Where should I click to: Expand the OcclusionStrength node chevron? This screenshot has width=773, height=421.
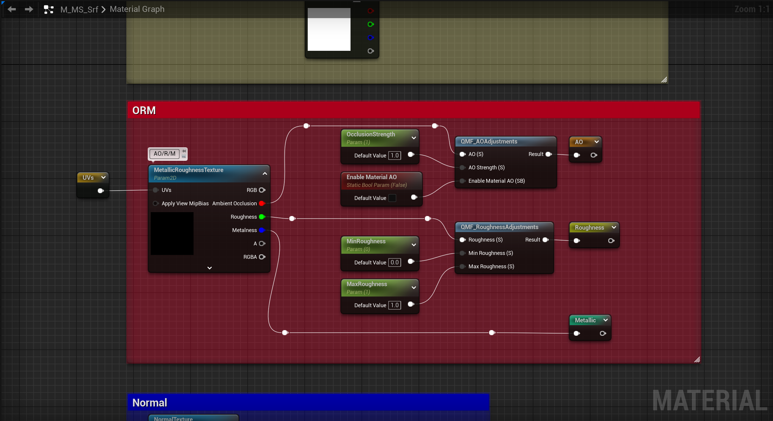[x=414, y=138]
